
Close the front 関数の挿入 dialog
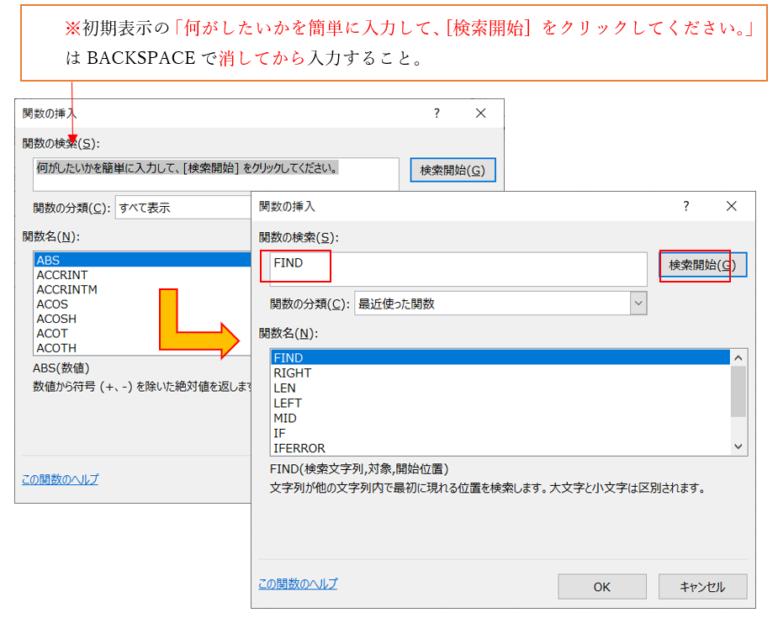point(731,206)
